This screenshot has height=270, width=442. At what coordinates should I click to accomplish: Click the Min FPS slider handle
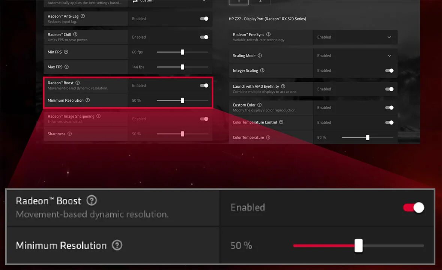[182, 52]
